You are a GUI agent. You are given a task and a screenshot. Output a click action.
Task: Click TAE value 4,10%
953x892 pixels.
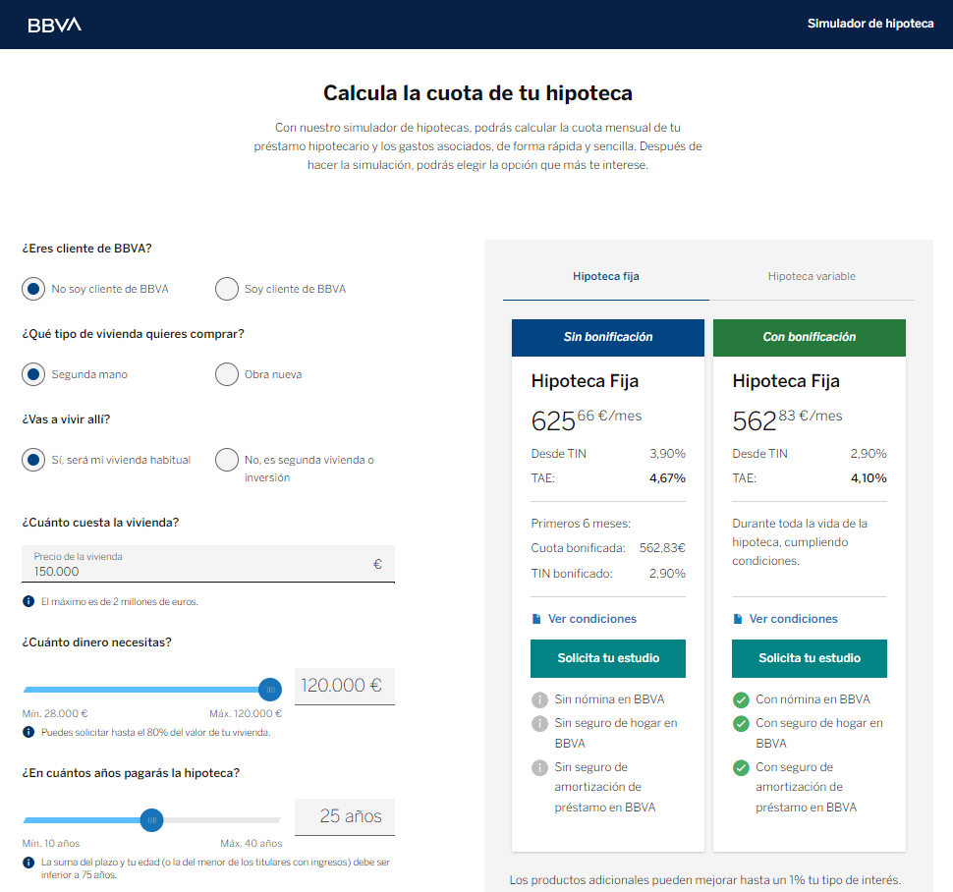click(869, 478)
